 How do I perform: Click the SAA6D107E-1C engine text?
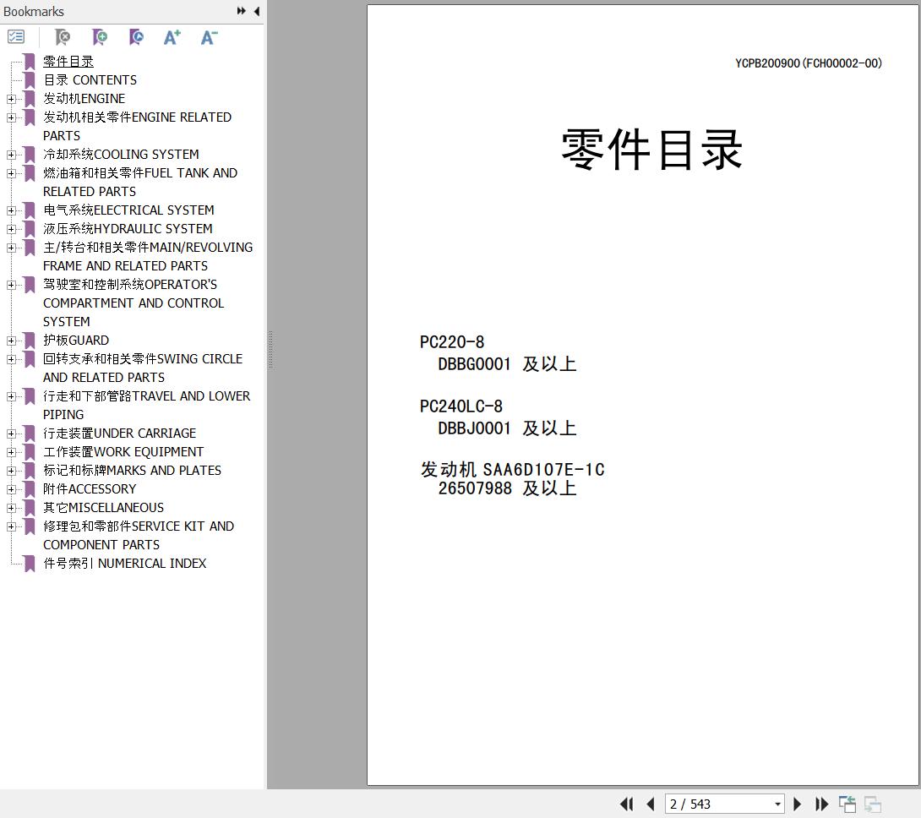point(543,470)
